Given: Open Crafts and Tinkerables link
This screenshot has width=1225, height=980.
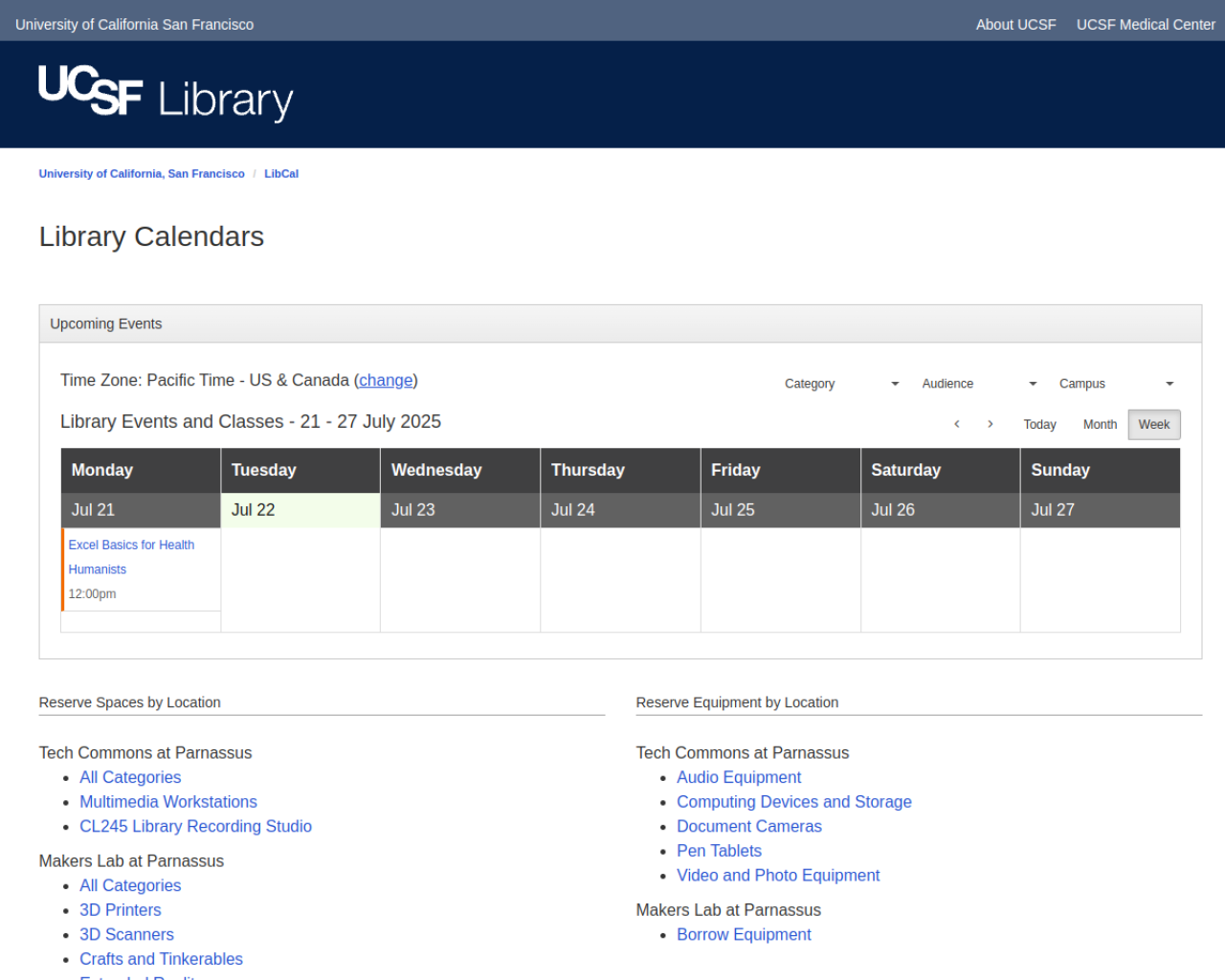Looking at the screenshot, I should click(161, 959).
